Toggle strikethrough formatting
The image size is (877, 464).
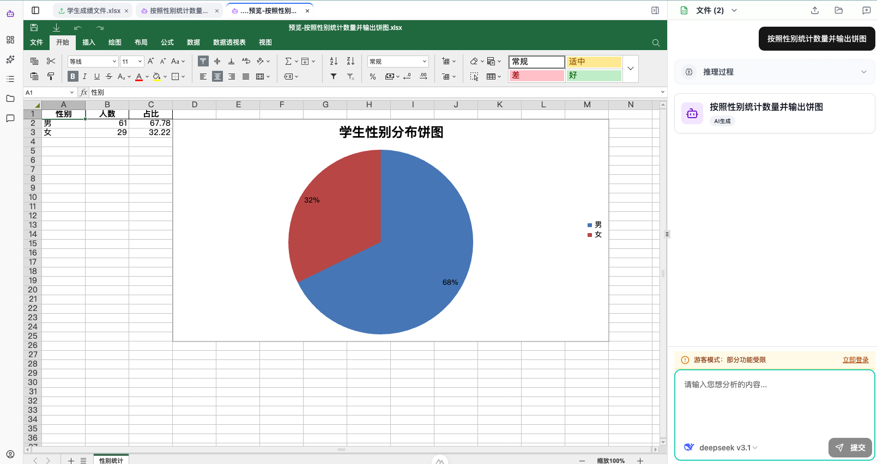click(109, 76)
